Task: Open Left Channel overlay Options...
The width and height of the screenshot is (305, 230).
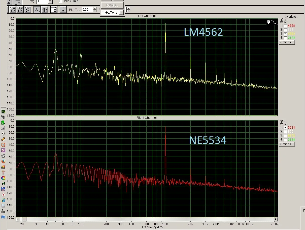Action: coord(287,42)
